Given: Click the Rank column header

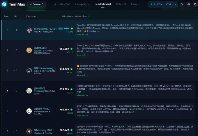Looking at the screenshot, I should (x=6, y=16).
